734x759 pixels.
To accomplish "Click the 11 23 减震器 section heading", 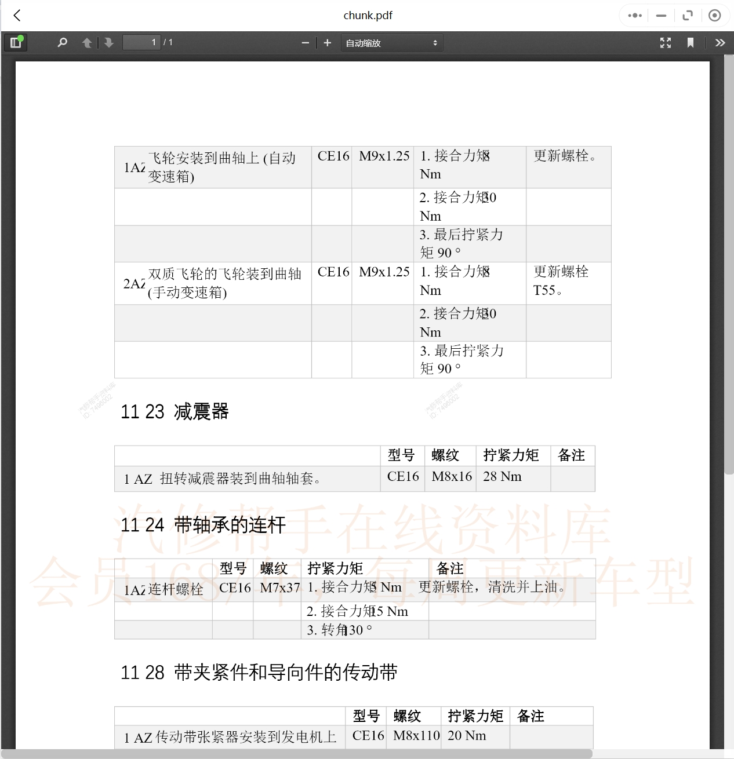I will tap(175, 411).
